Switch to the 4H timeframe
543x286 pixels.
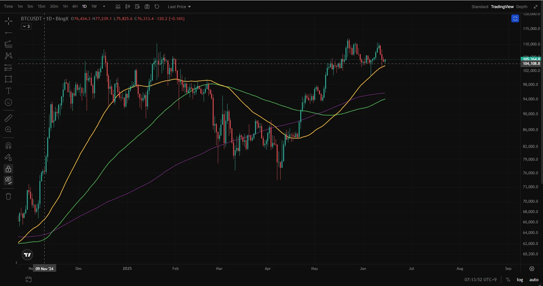[x=75, y=6]
